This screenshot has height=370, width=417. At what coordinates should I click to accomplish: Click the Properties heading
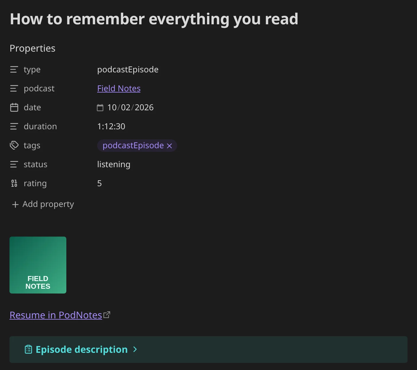33,48
